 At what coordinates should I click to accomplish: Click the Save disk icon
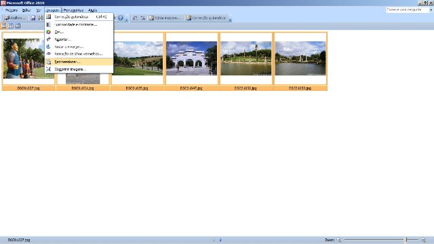[x=33, y=18]
